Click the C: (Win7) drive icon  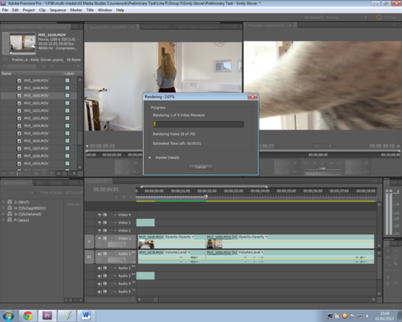pyautogui.click(x=10, y=202)
